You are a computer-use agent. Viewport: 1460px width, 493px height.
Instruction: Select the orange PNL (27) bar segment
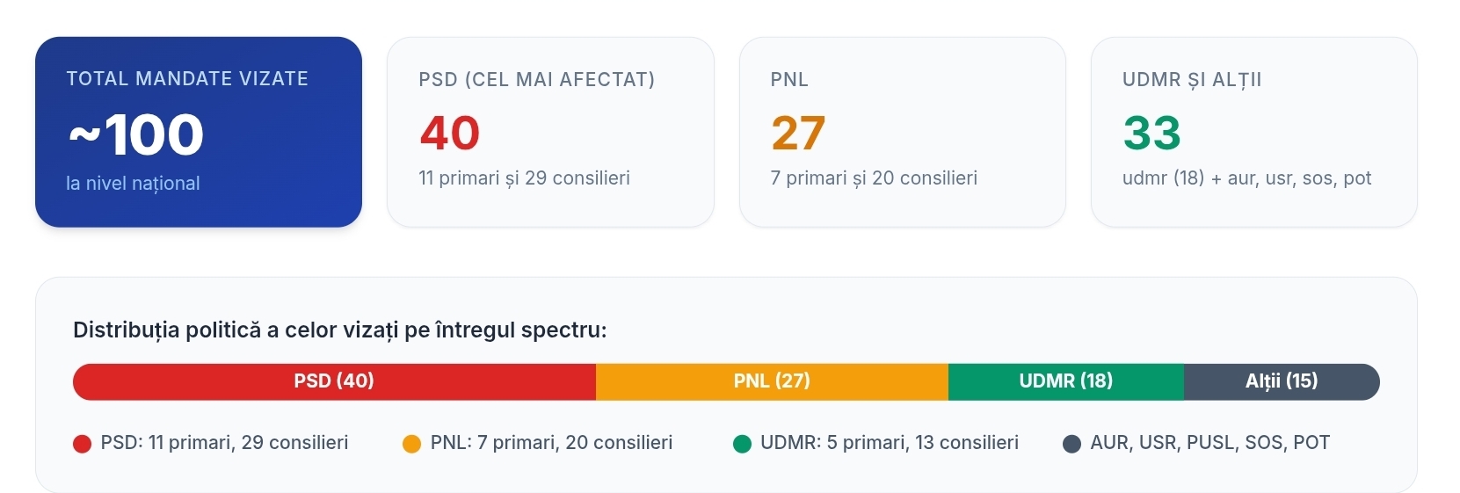coord(772,381)
